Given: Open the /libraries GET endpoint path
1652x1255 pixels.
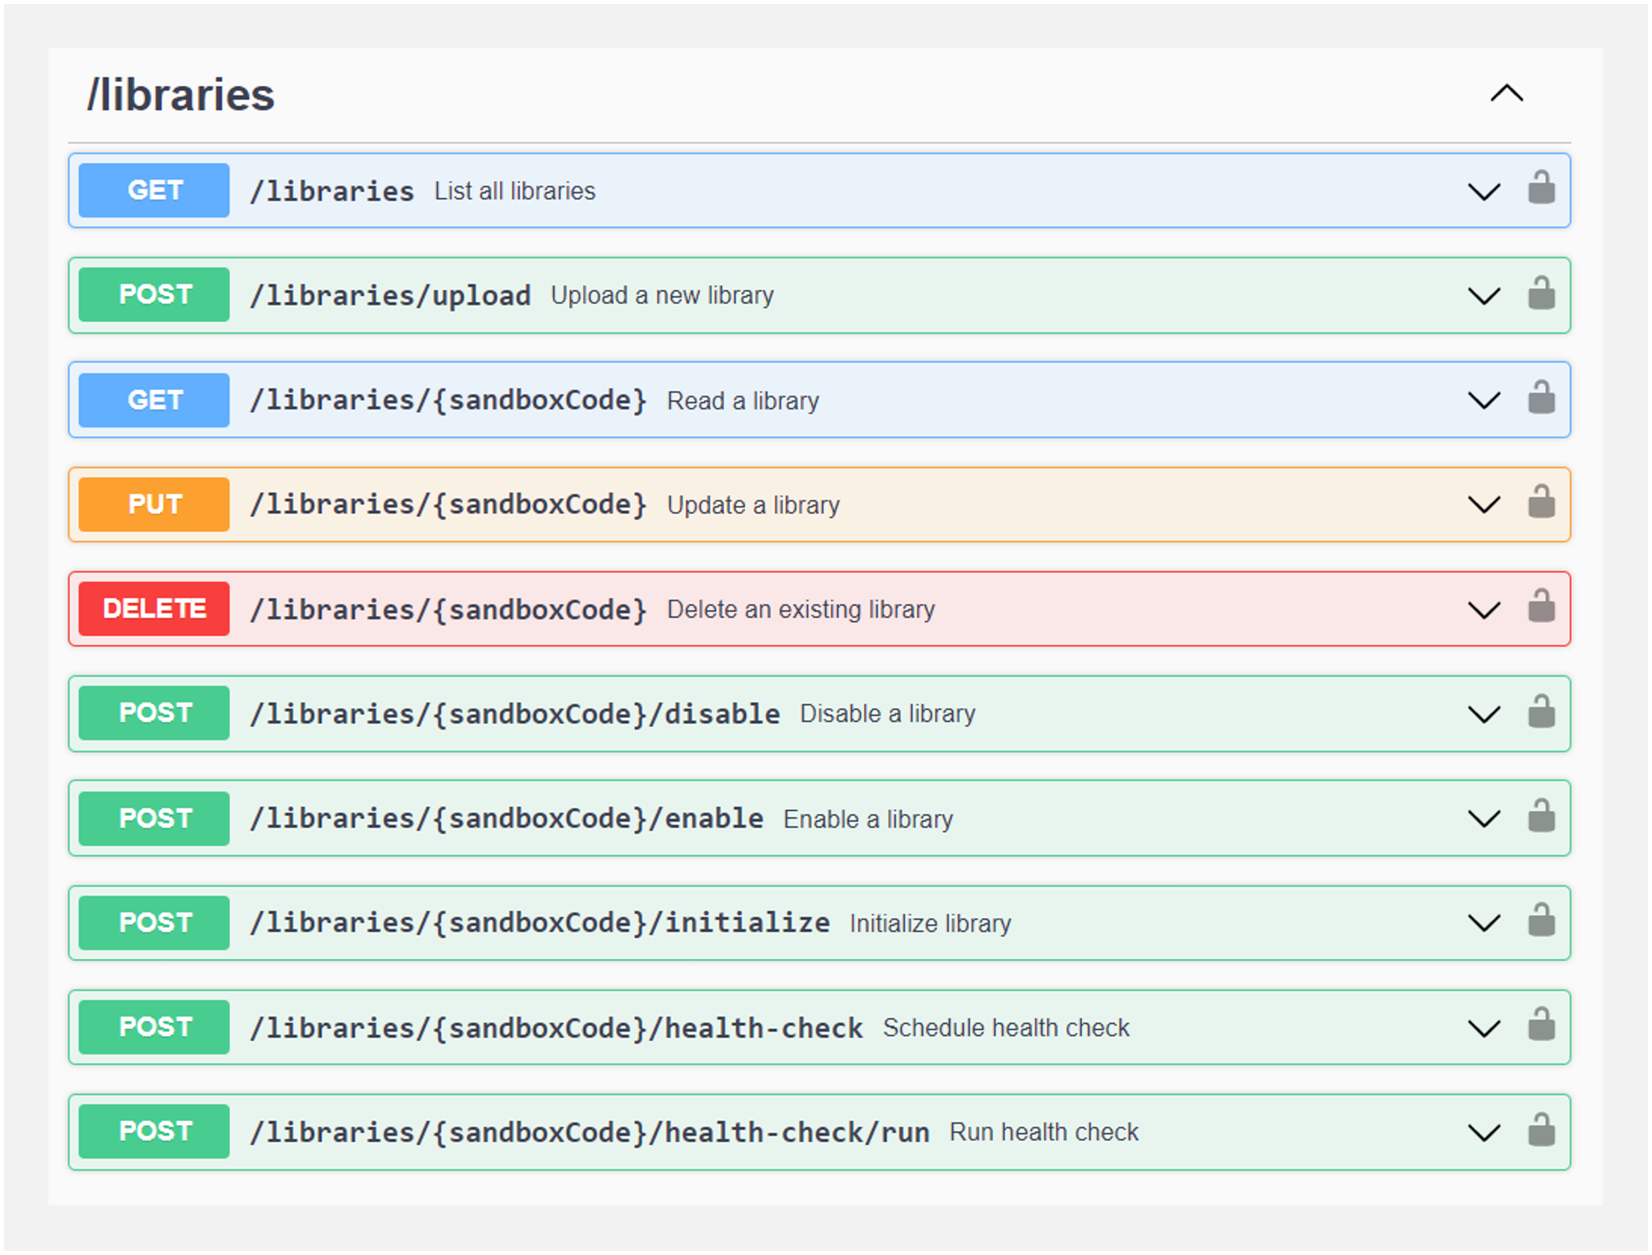Looking at the screenshot, I should [x=332, y=191].
